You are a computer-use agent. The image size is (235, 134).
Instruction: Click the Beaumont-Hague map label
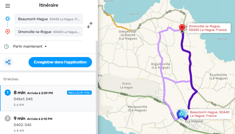(210, 114)
